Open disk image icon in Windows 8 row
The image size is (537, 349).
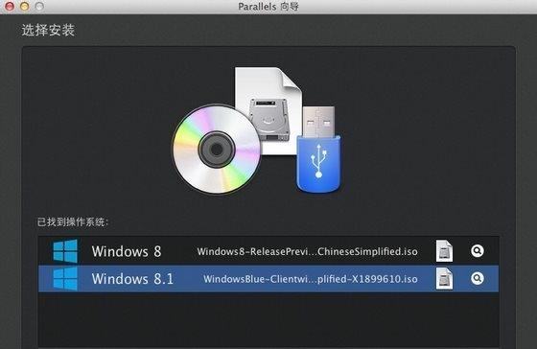tap(444, 251)
